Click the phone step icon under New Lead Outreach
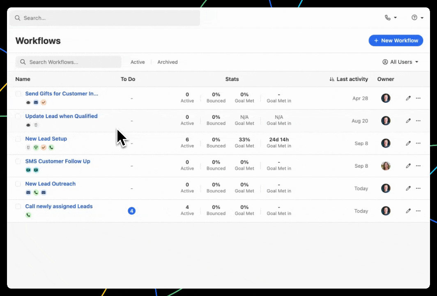The width and height of the screenshot is (437, 296). tap(36, 192)
